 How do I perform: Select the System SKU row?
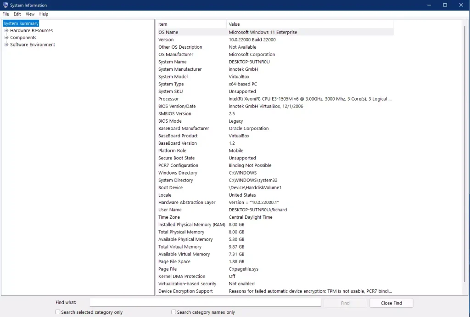(275, 91)
